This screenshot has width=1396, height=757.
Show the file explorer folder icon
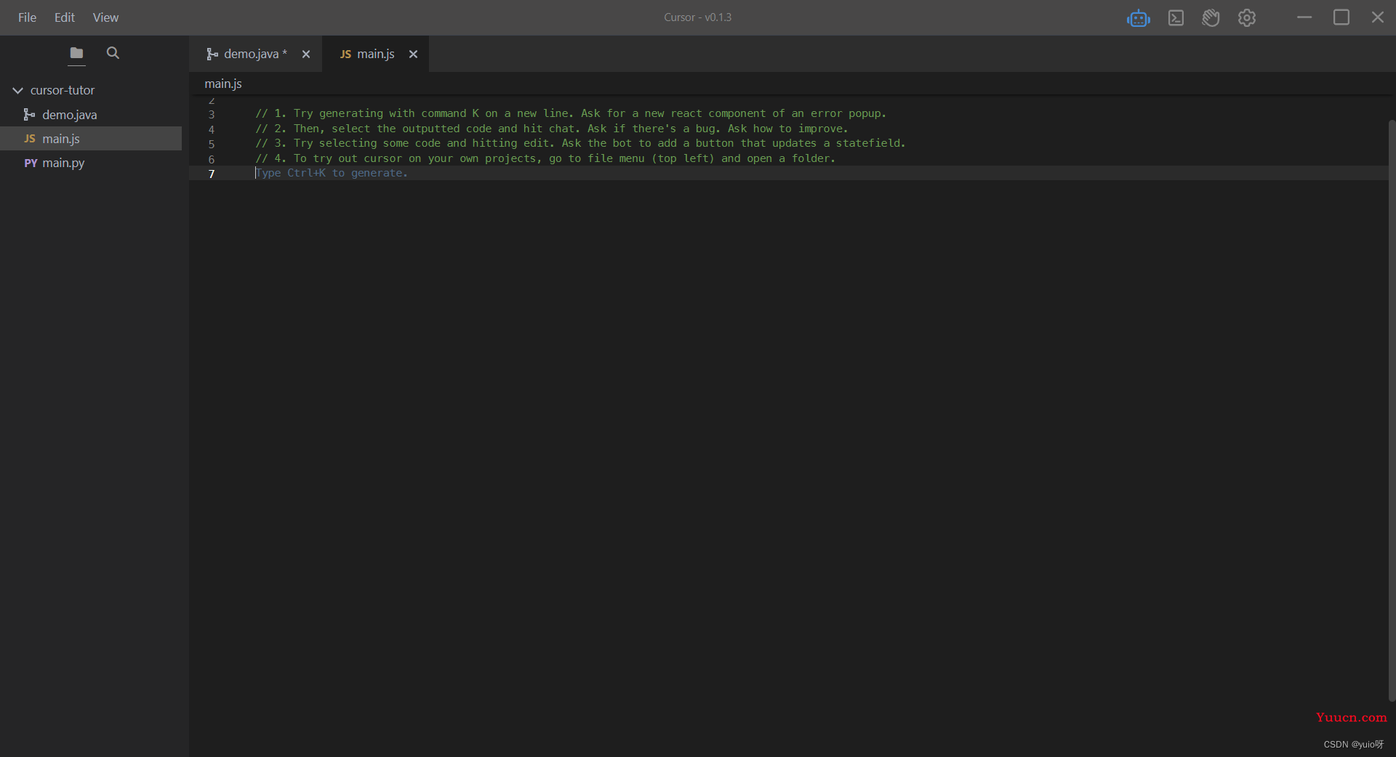(76, 53)
